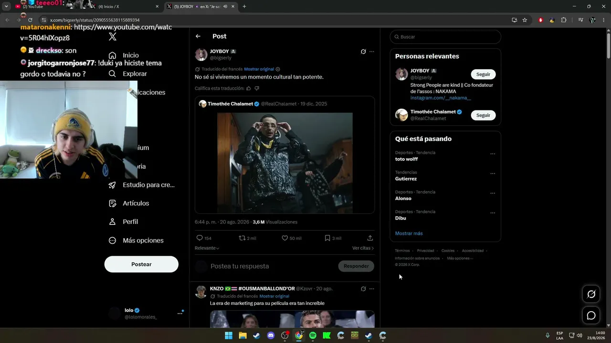
Task: Open OBS Studio from the taskbar
Action: click(x=285, y=335)
